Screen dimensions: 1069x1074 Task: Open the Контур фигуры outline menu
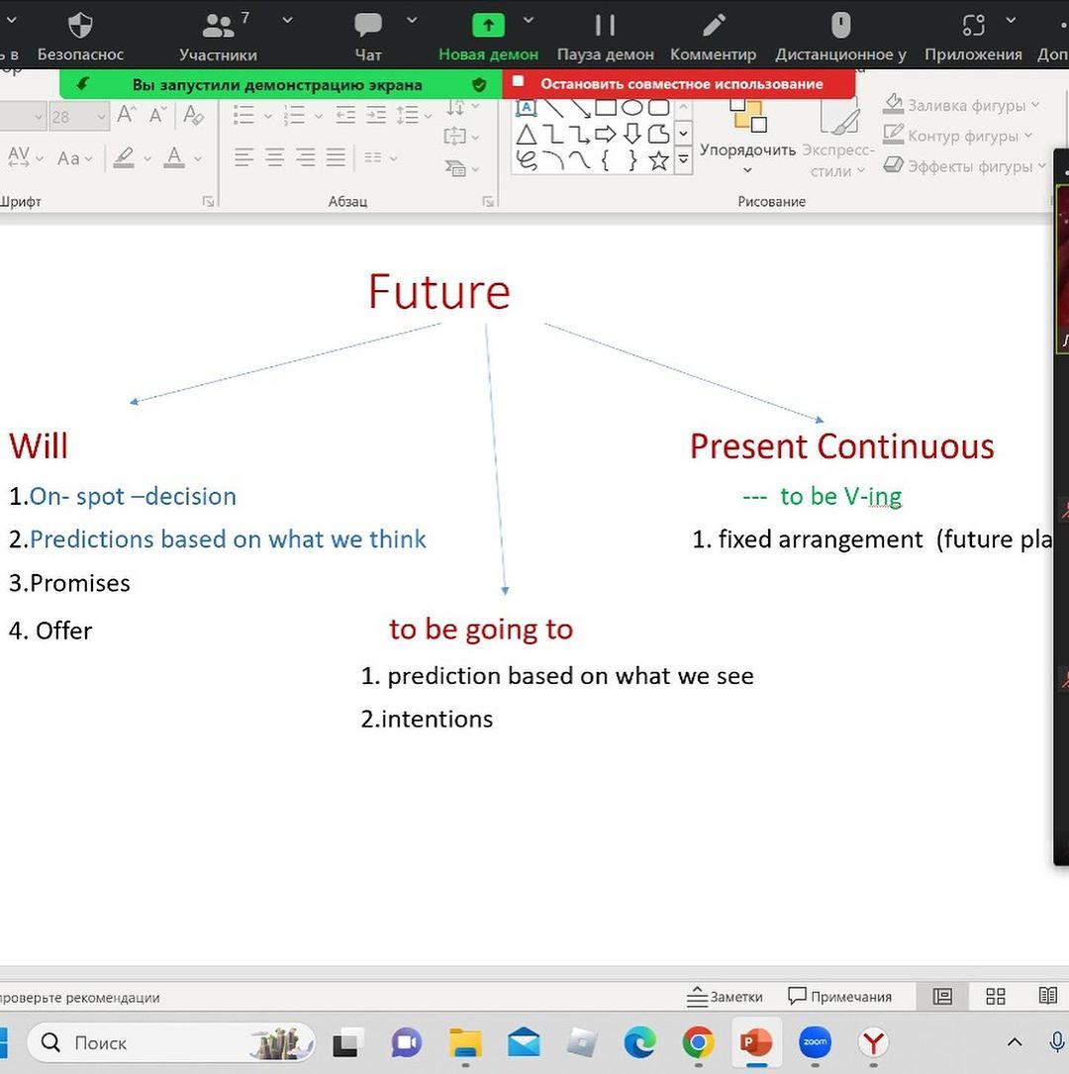957,136
